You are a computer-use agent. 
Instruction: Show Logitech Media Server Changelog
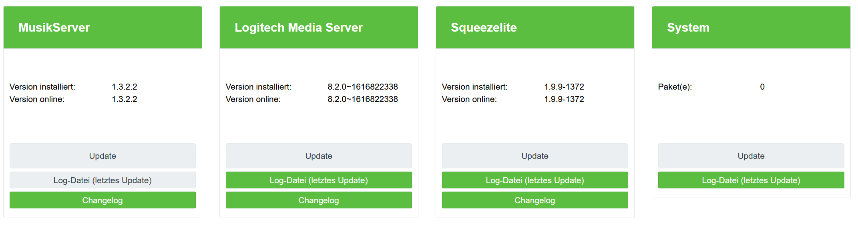[x=319, y=200]
